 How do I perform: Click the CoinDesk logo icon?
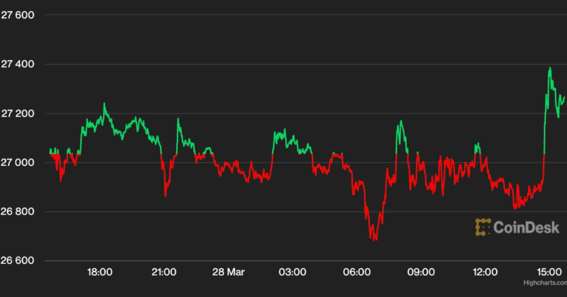pyautogui.click(x=483, y=227)
